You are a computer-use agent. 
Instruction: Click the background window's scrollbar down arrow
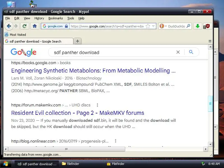point(216,127)
